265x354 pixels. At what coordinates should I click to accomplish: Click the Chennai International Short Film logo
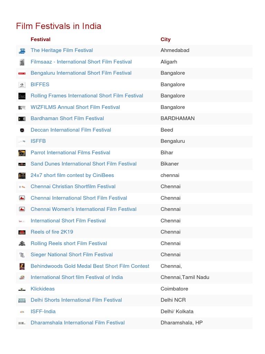coord(22,198)
